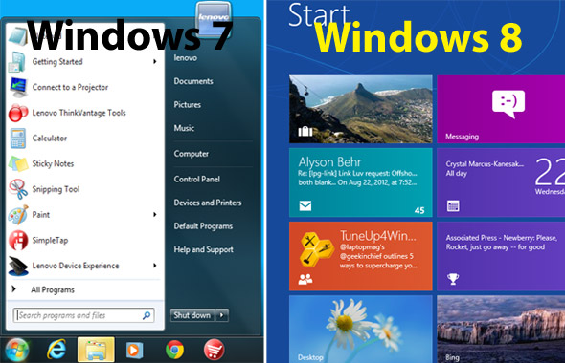Open the Shut down options arrow
Image resolution: width=565 pixels, height=363 pixels.
(221, 315)
